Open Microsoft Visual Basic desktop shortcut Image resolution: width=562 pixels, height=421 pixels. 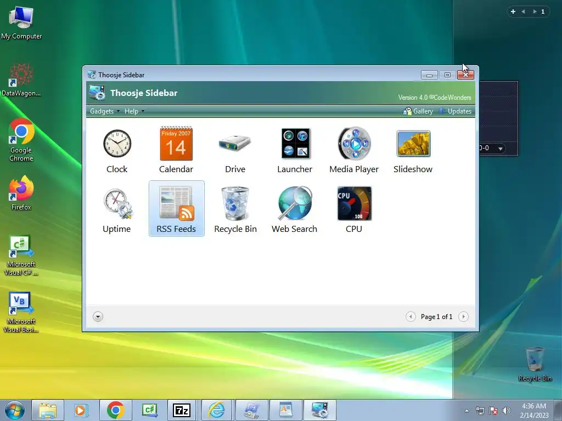point(21,313)
